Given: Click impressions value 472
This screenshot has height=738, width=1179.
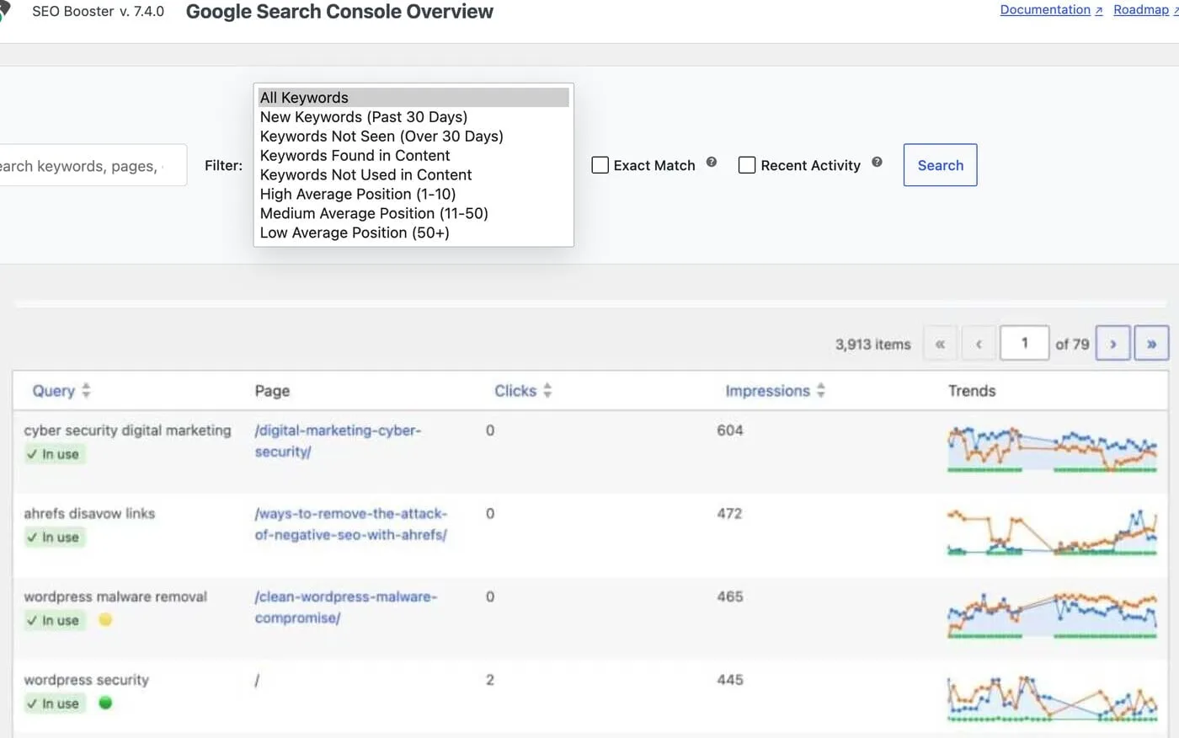Looking at the screenshot, I should (x=729, y=514).
